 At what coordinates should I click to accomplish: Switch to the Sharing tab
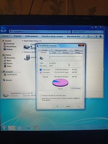77,53
